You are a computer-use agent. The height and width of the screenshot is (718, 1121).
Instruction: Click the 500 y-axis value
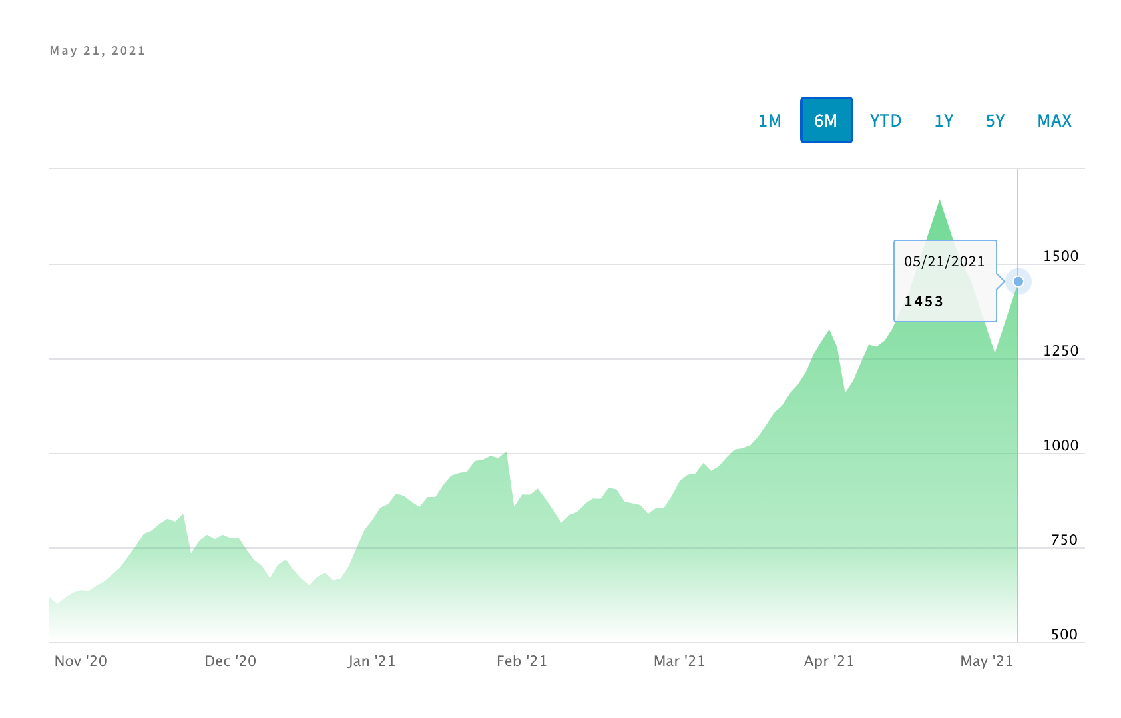click(x=1064, y=635)
